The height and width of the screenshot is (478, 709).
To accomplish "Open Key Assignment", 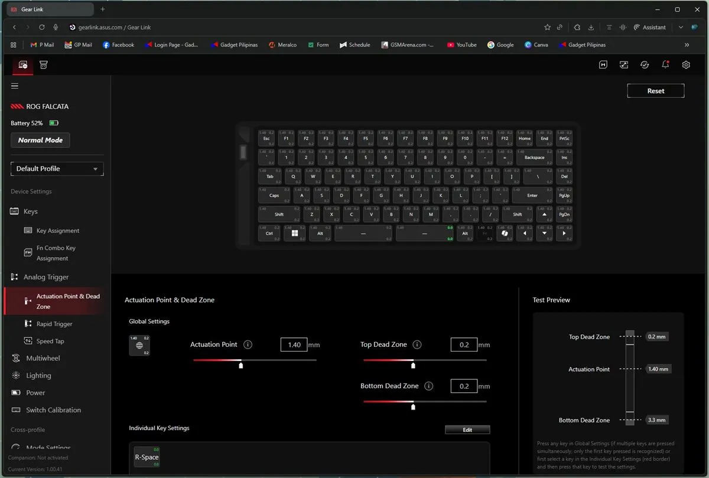I will point(57,230).
